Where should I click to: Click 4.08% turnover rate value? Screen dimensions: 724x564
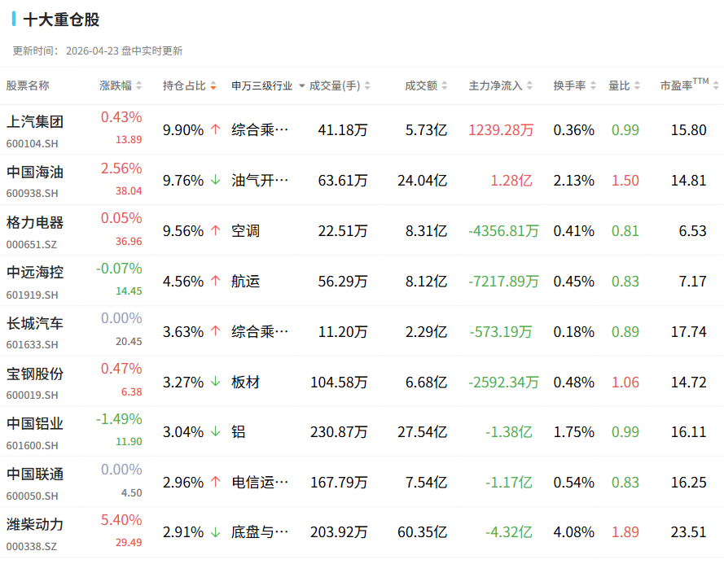tap(574, 532)
